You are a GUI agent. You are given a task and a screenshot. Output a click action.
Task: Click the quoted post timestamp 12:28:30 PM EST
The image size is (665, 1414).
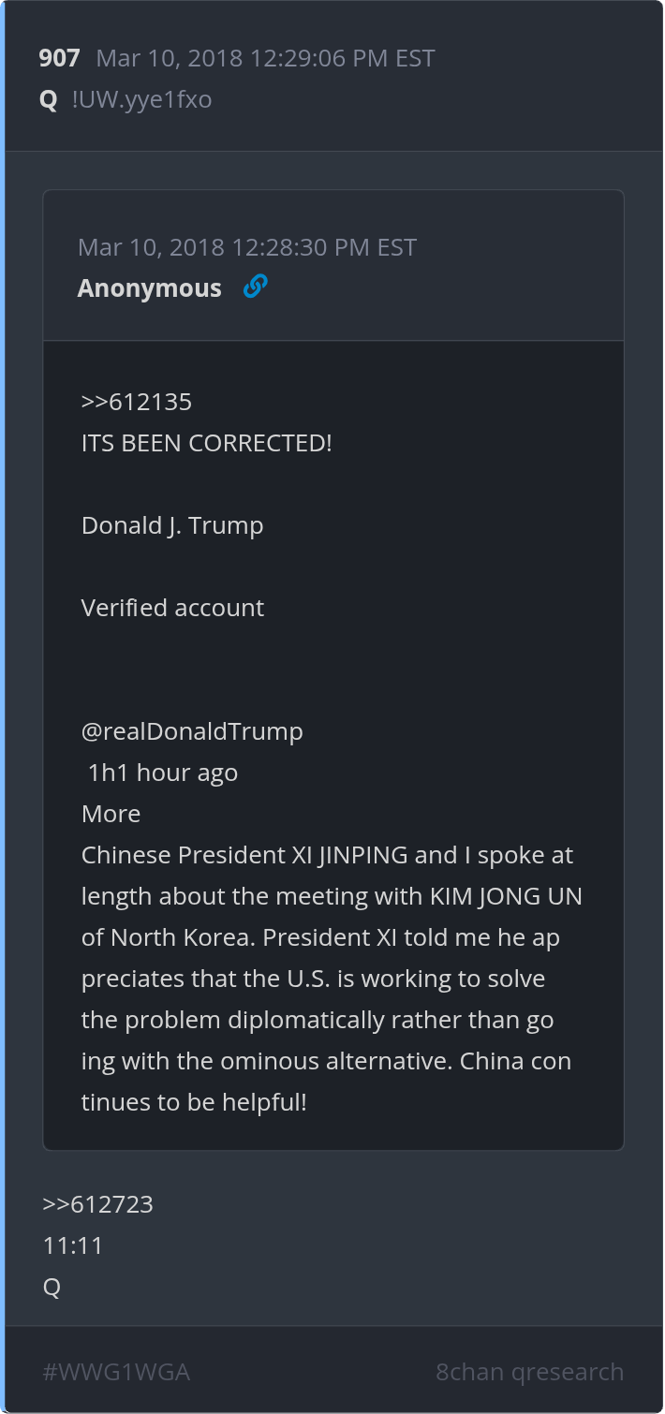pyautogui.click(x=247, y=247)
